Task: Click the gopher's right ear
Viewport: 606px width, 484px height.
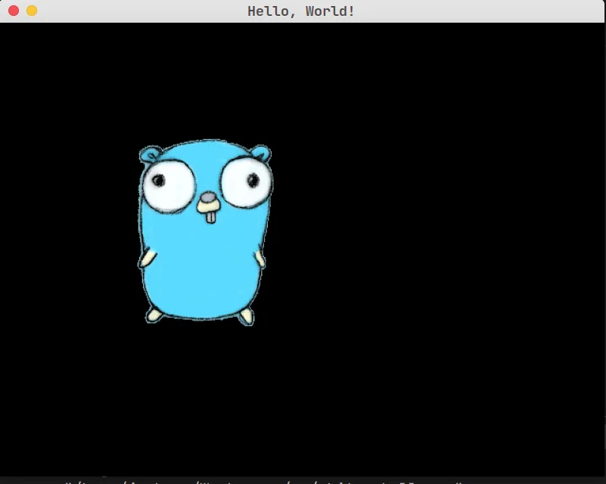Action: 262,153
